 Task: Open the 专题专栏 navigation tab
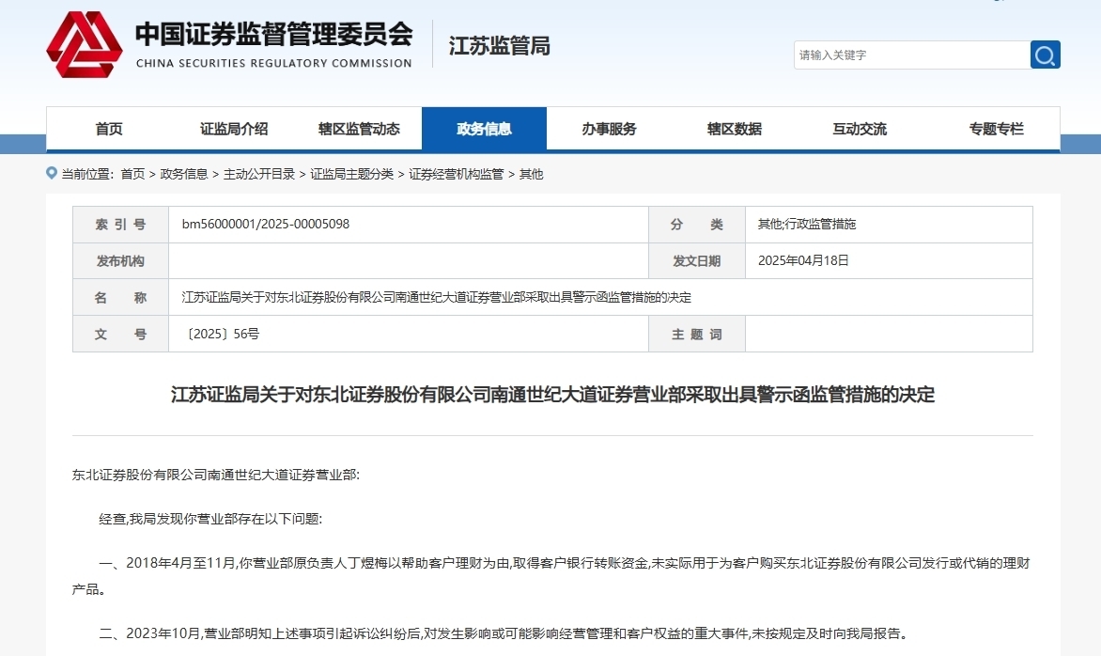coord(996,129)
